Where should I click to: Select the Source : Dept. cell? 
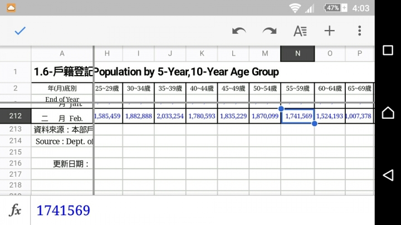62,141
